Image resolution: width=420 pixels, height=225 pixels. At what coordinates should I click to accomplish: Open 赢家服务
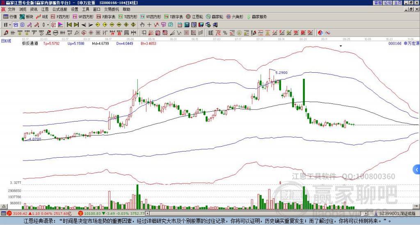pyautogui.click(x=257, y=16)
